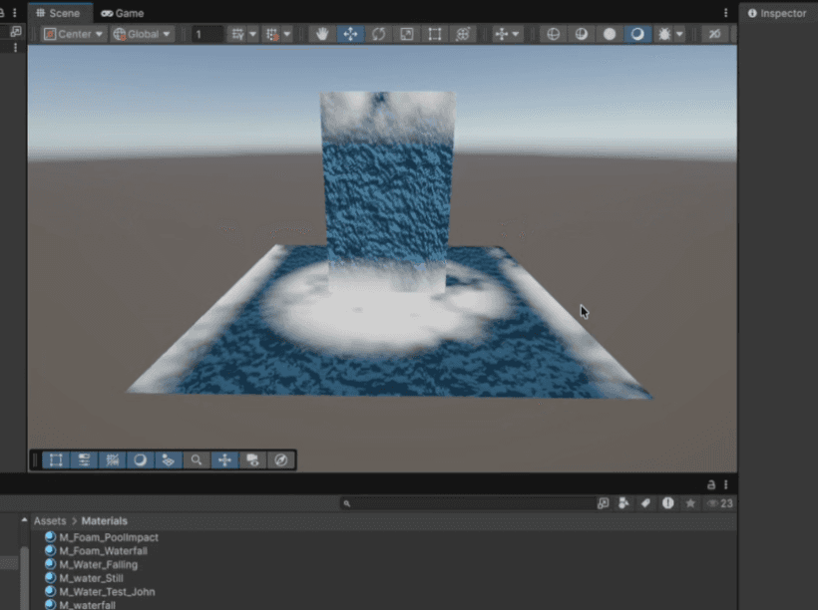Select M_Water_Falling material

pos(92,564)
